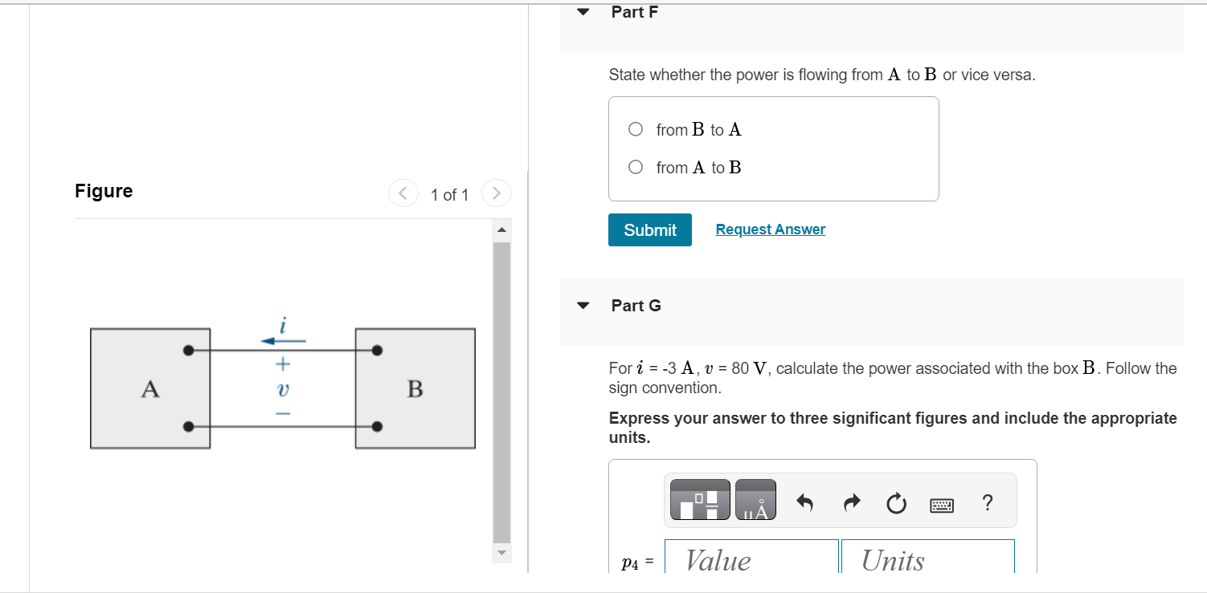The width and height of the screenshot is (1207, 593).
Task: Select the units (μÅ) input icon
Action: 755,499
